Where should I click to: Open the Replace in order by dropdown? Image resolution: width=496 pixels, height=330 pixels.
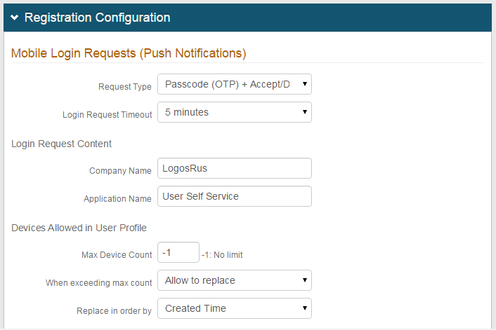pos(234,308)
